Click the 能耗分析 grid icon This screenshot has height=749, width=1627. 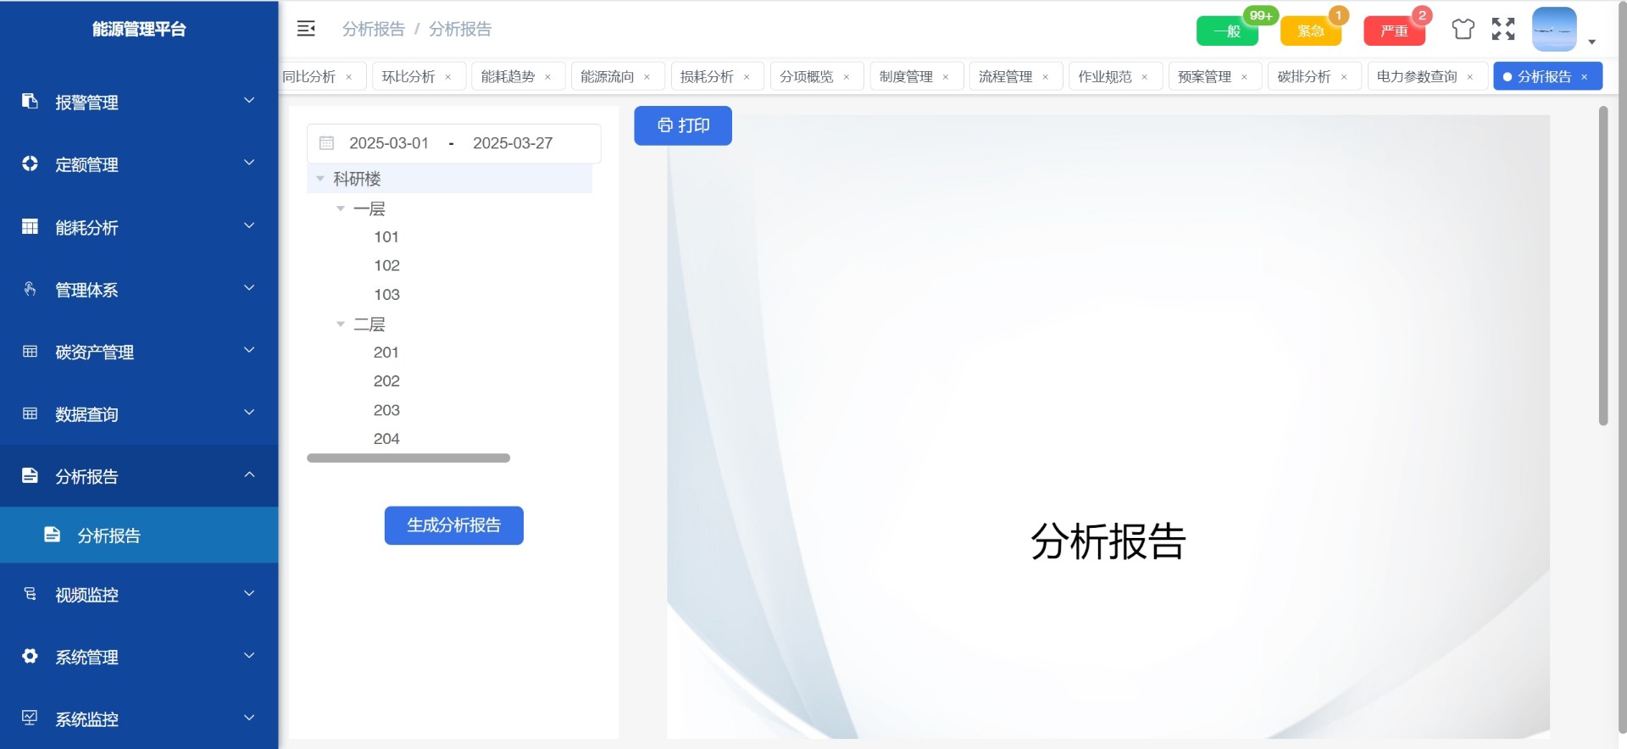point(30,226)
